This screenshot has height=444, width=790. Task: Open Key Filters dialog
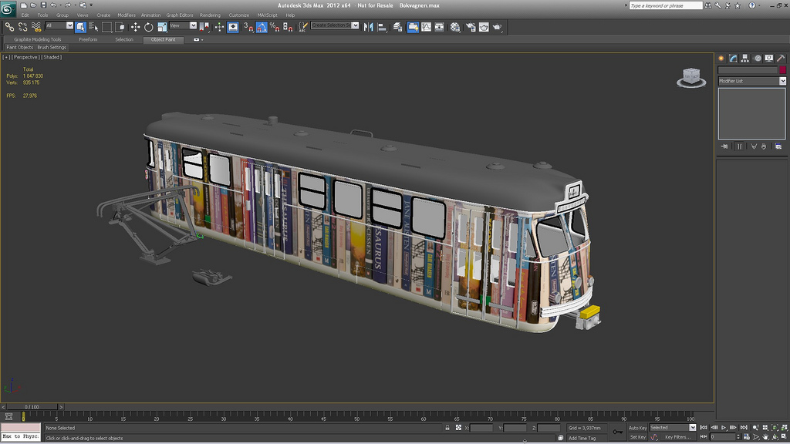[677, 437]
